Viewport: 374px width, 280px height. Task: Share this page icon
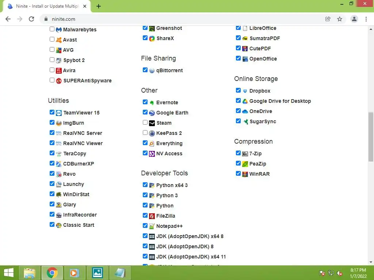click(328, 19)
